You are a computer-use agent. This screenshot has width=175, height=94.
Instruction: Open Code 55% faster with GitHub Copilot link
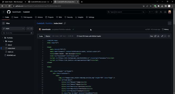tap(89, 36)
